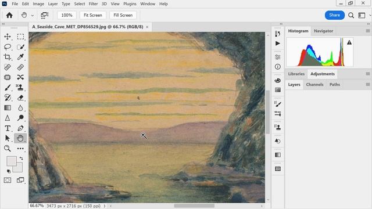The image size is (372, 209).
Task: Switch to the Paths tab
Action: click(x=335, y=84)
